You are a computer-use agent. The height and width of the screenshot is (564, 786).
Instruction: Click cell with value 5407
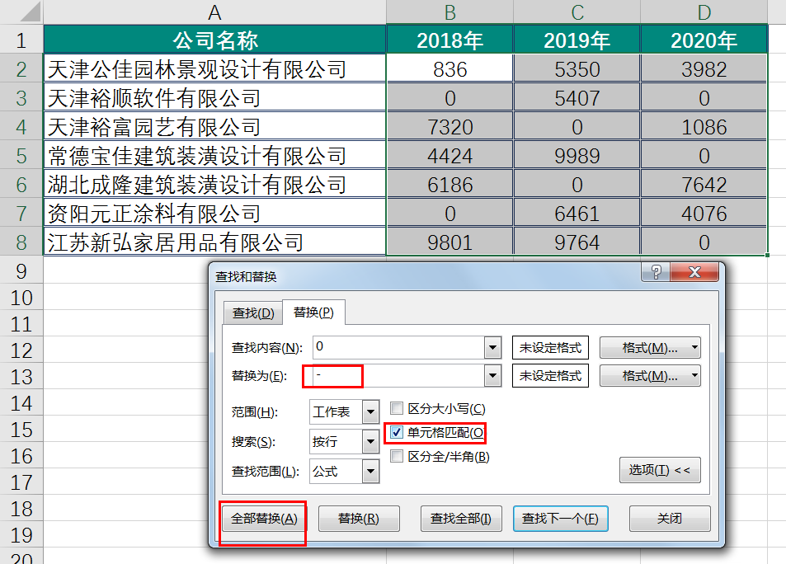[577, 98]
